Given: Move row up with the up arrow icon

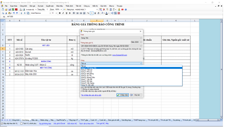Looking at the screenshot, I should (21, 13).
